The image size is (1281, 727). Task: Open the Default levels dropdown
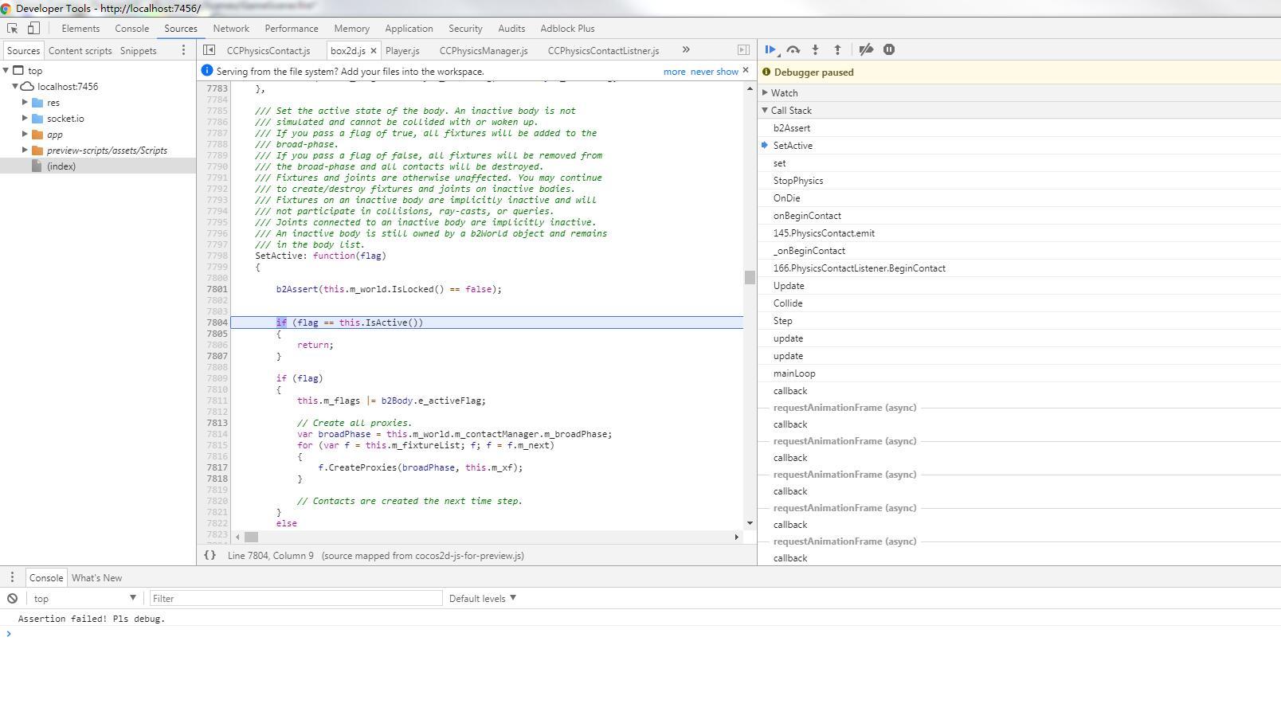tap(482, 598)
